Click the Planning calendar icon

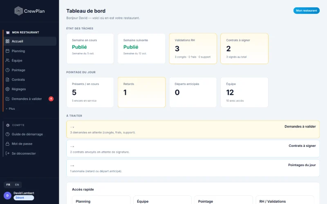pyautogui.click(x=7, y=51)
